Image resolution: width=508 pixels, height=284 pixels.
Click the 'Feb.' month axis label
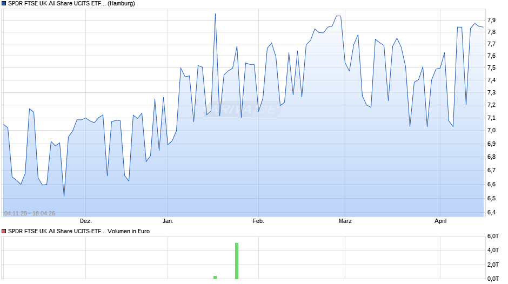click(x=258, y=221)
